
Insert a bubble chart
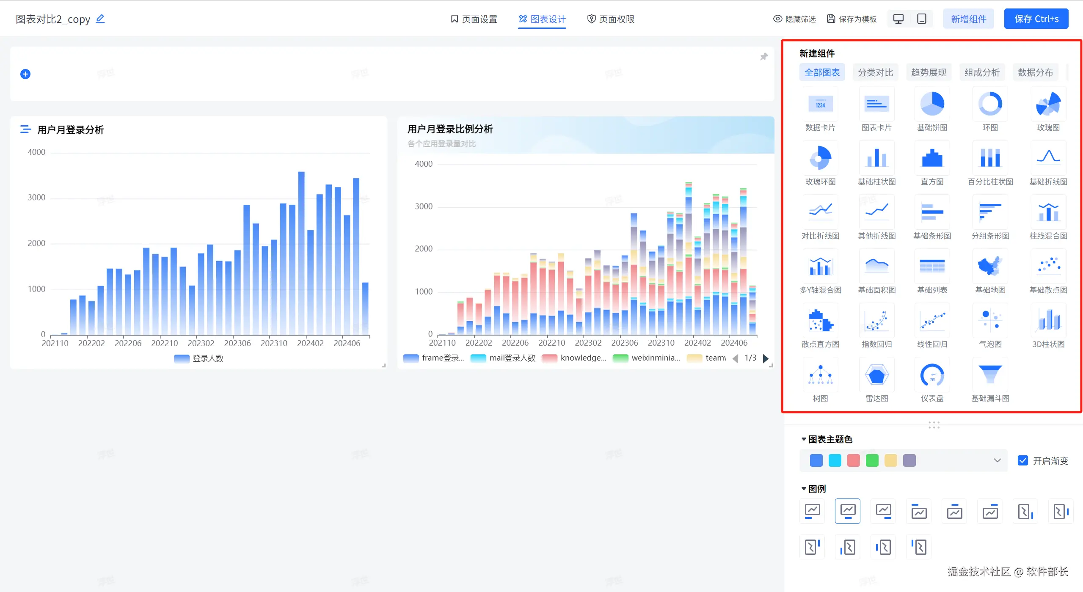pos(990,321)
